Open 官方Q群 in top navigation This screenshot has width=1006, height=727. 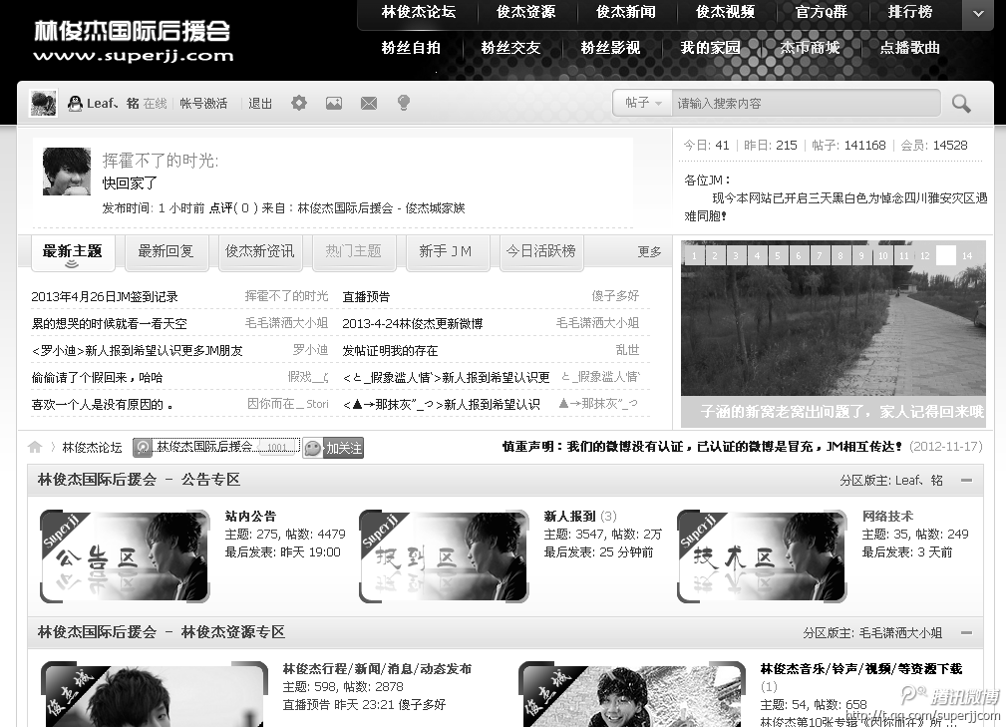click(x=822, y=12)
